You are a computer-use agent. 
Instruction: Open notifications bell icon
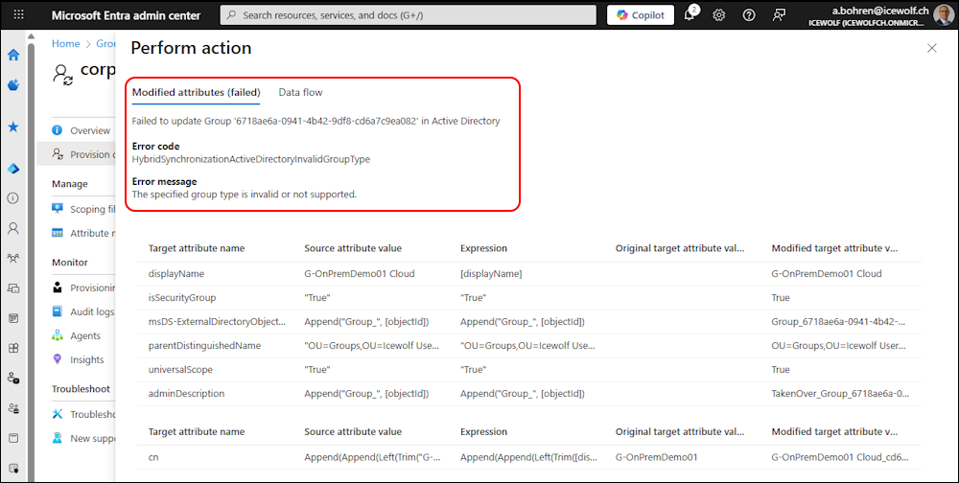(x=690, y=15)
